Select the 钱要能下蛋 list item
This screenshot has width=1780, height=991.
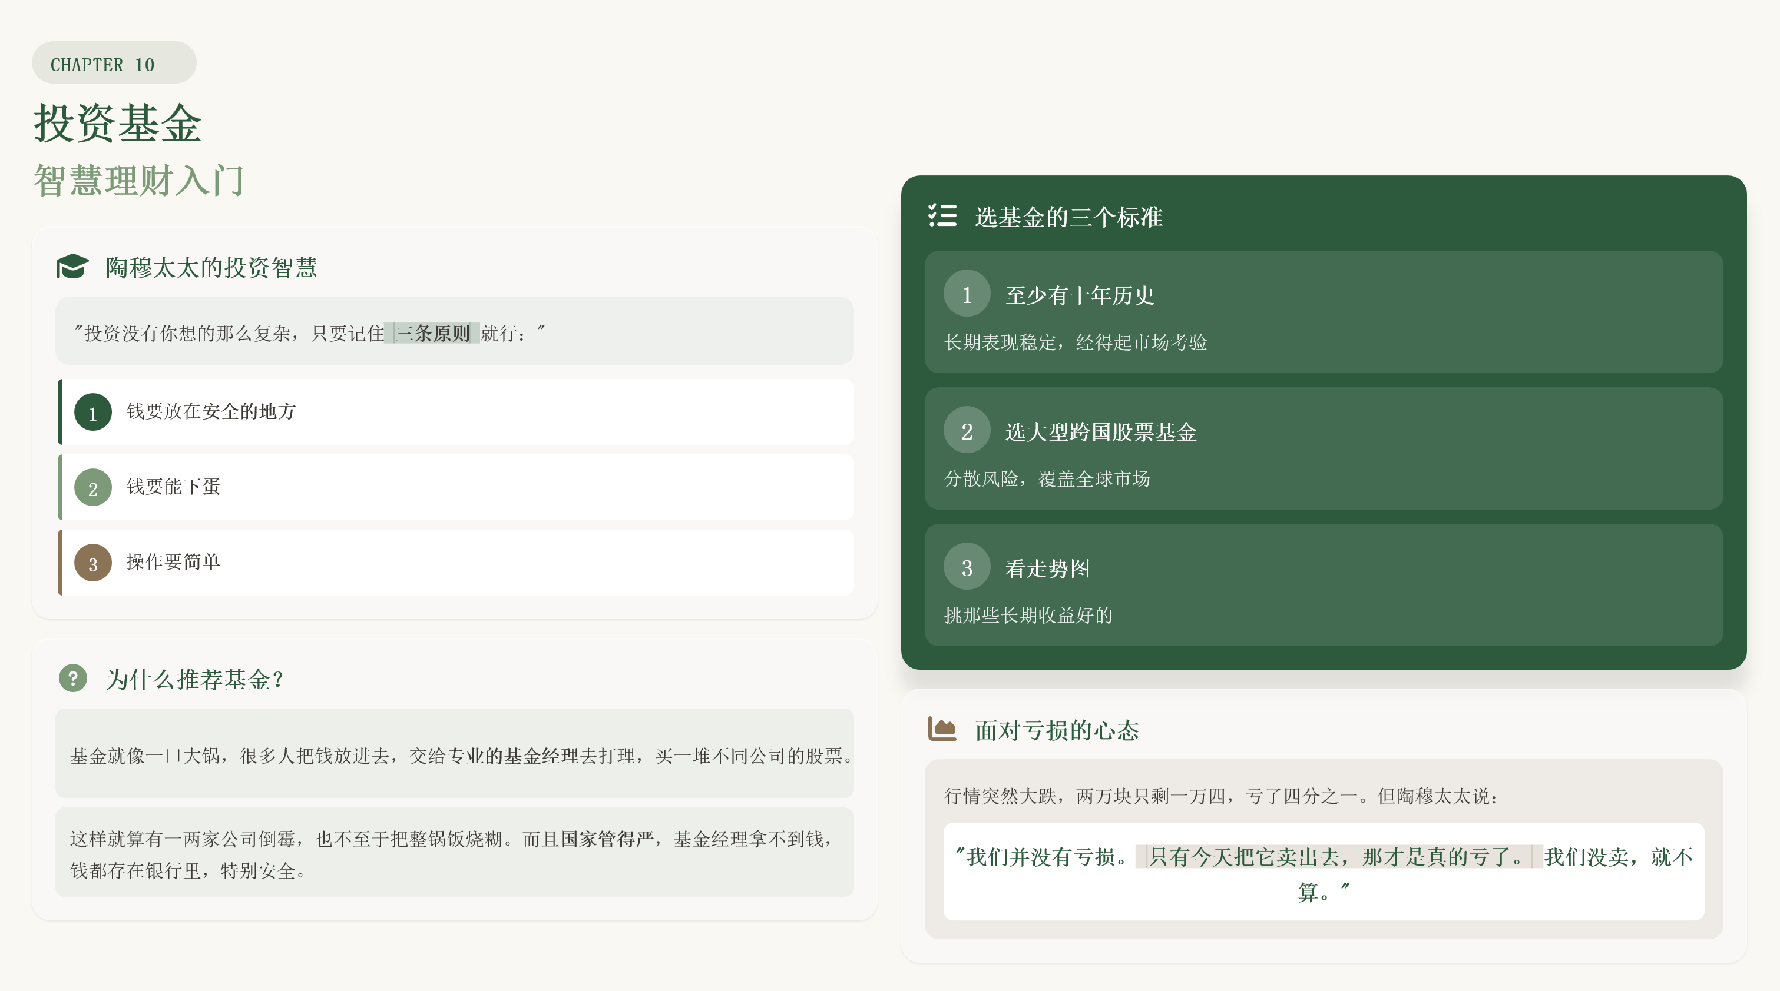point(456,488)
